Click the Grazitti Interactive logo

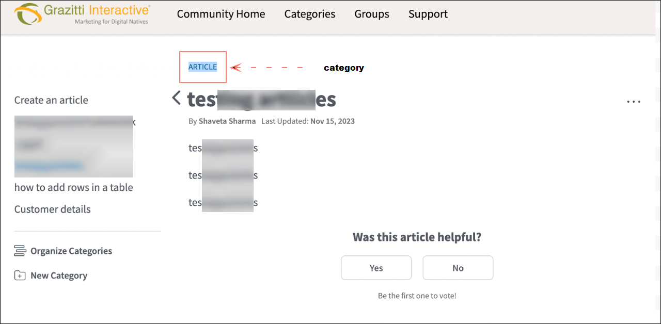tap(82, 14)
